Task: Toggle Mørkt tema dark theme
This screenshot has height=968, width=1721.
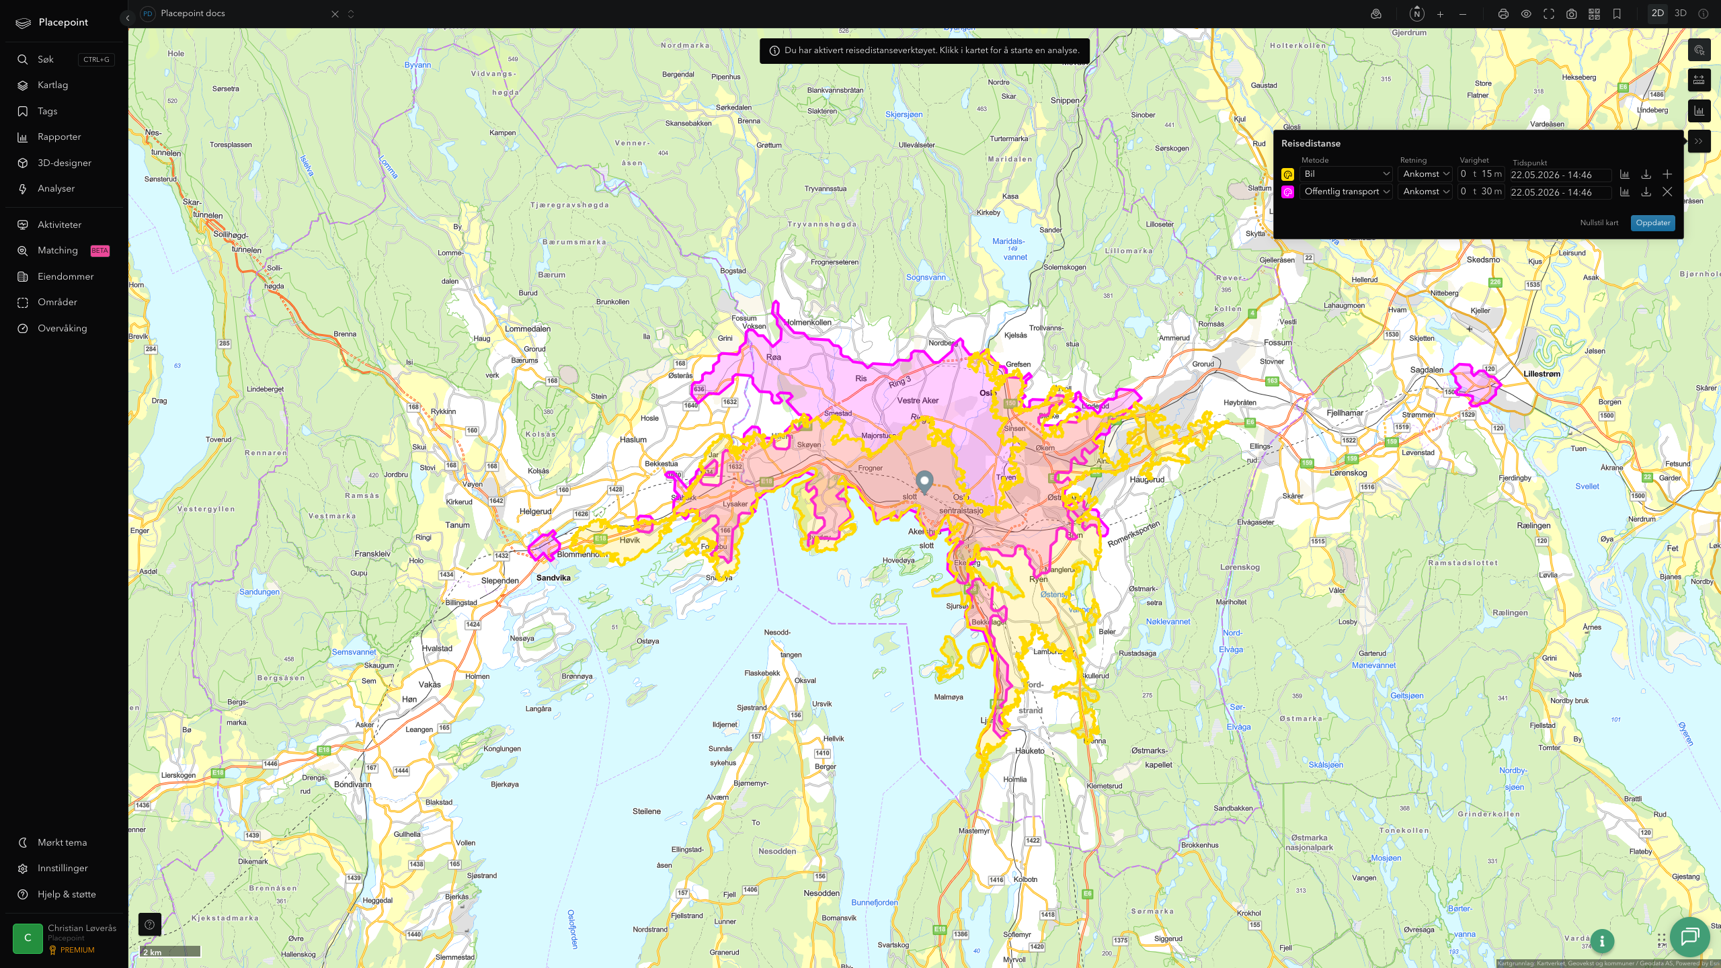Action: point(65,843)
